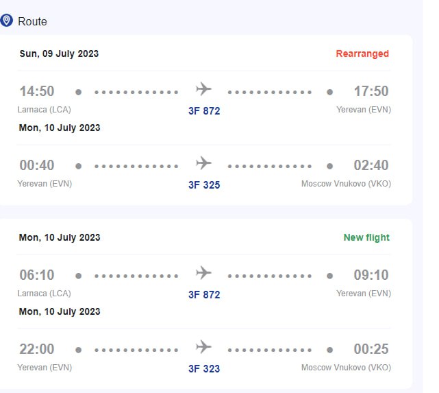The image size is (439, 393).
Task: Click arrival dot next to 17:50
Action: (x=330, y=92)
